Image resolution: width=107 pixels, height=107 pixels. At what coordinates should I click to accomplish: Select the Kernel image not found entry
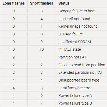click(78, 26)
